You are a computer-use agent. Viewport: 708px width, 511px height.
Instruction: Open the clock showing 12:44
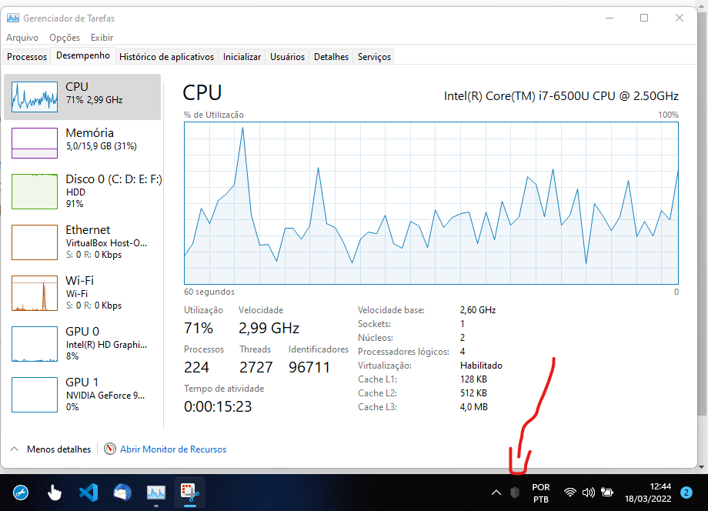(x=648, y=493)
